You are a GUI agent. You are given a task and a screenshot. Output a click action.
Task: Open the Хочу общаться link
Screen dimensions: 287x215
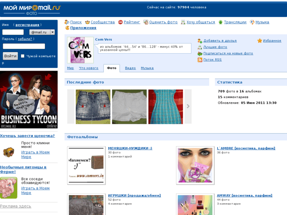coord(201,22)
